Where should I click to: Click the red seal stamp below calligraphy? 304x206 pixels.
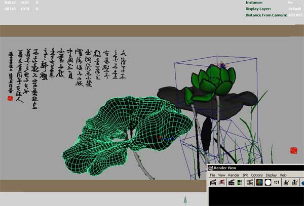[10, 99]
